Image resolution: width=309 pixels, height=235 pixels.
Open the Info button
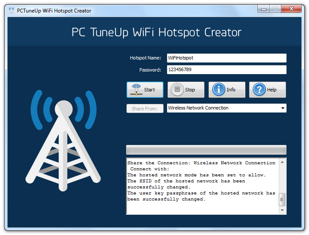(x=227, y=90)
